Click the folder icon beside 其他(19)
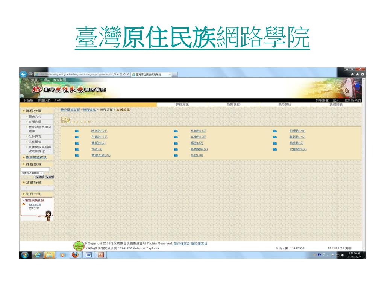 tap(176, 155)
